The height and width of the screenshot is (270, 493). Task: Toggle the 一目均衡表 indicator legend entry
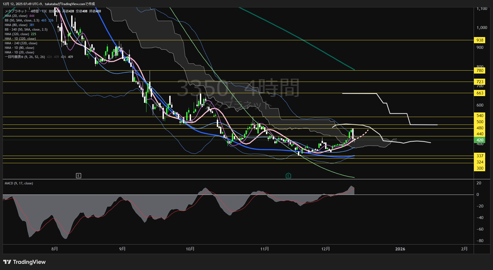click(25, 57)
